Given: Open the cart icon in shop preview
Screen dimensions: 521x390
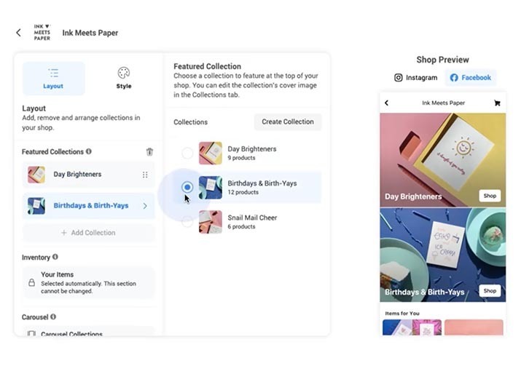Looking at the screenshot, I should pos(497,103).
